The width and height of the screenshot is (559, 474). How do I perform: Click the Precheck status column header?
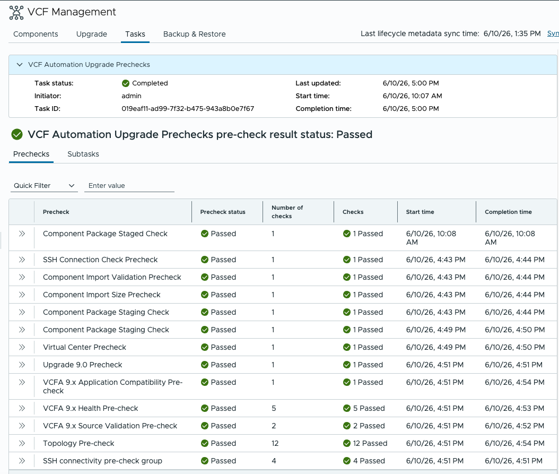tap(223, 212)
